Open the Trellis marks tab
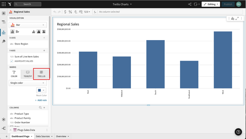Image resolution: width=246 pixels, height=139 pixels. [41, 74]
